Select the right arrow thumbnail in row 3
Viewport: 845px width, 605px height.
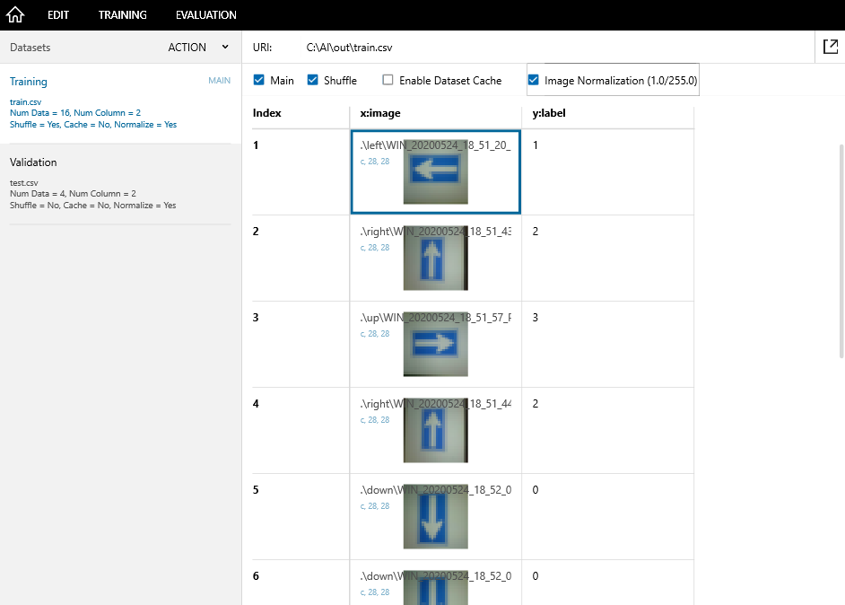[x=435, y=344]
